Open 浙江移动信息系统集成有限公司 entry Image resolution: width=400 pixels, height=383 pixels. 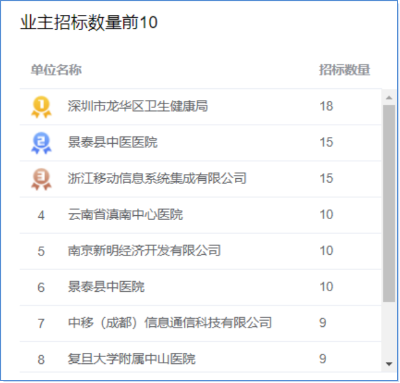click(200, 179)
